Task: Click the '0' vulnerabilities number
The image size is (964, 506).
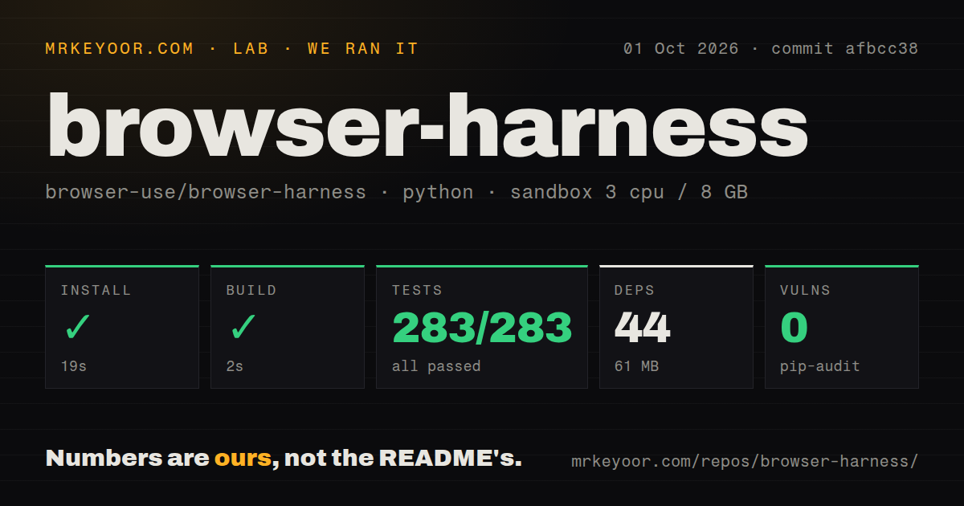Action: coord(794,328)
